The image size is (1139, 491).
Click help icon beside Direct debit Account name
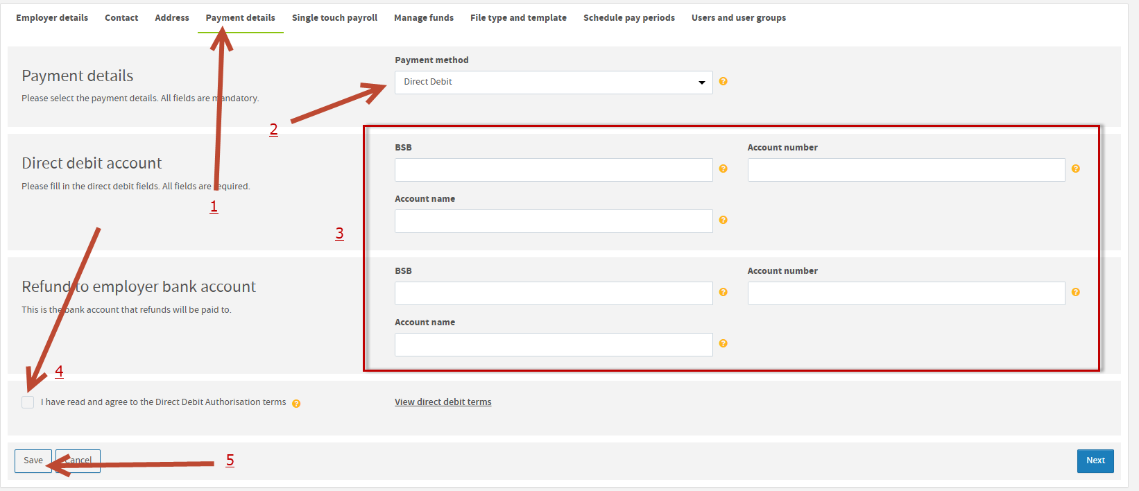pyautogui.click(x=723, y=221)
